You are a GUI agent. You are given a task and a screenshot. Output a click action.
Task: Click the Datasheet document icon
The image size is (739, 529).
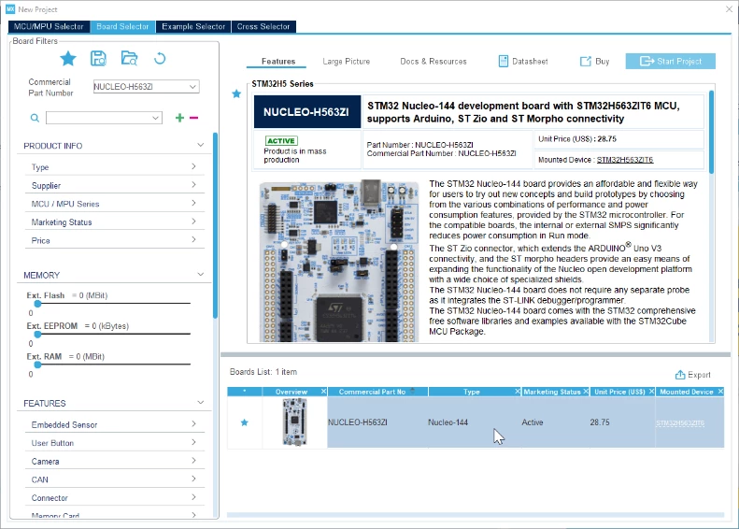(x=504, y=62)
